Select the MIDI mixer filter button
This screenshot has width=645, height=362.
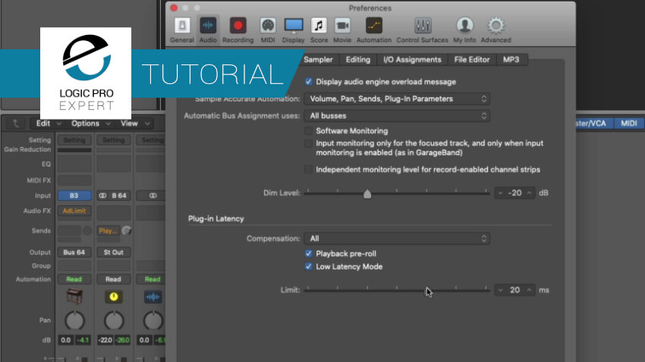(628, 123)
